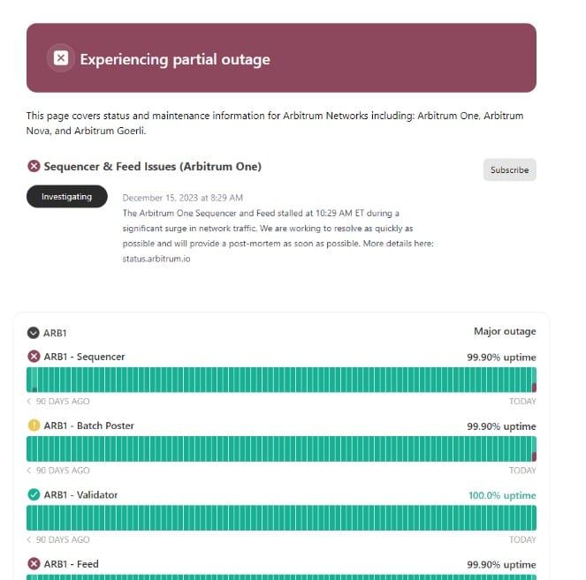Click the green checkmark icon for ARB1 - Validator
586x580 pixels.
click(x=34, y=494)
